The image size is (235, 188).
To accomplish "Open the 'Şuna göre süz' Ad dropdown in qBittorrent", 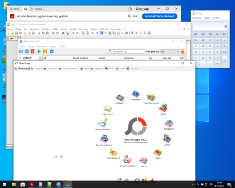I will [x=170, y=52].
